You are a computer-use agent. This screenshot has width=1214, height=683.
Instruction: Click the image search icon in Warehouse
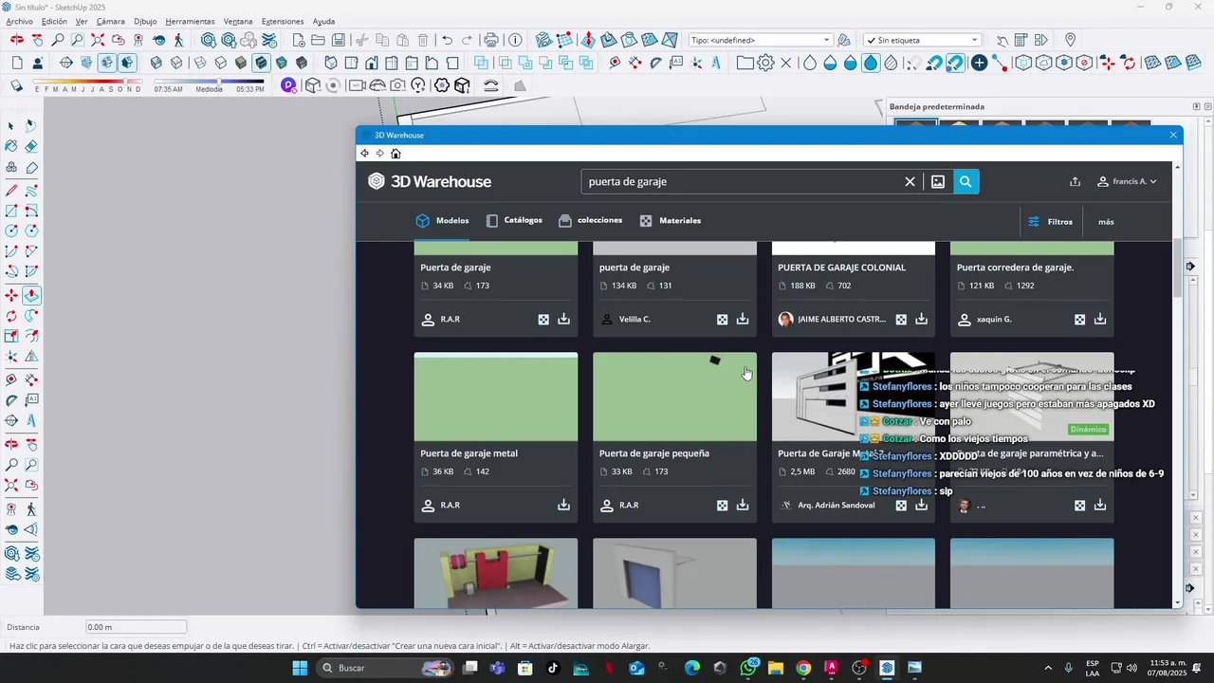point(938,181)
